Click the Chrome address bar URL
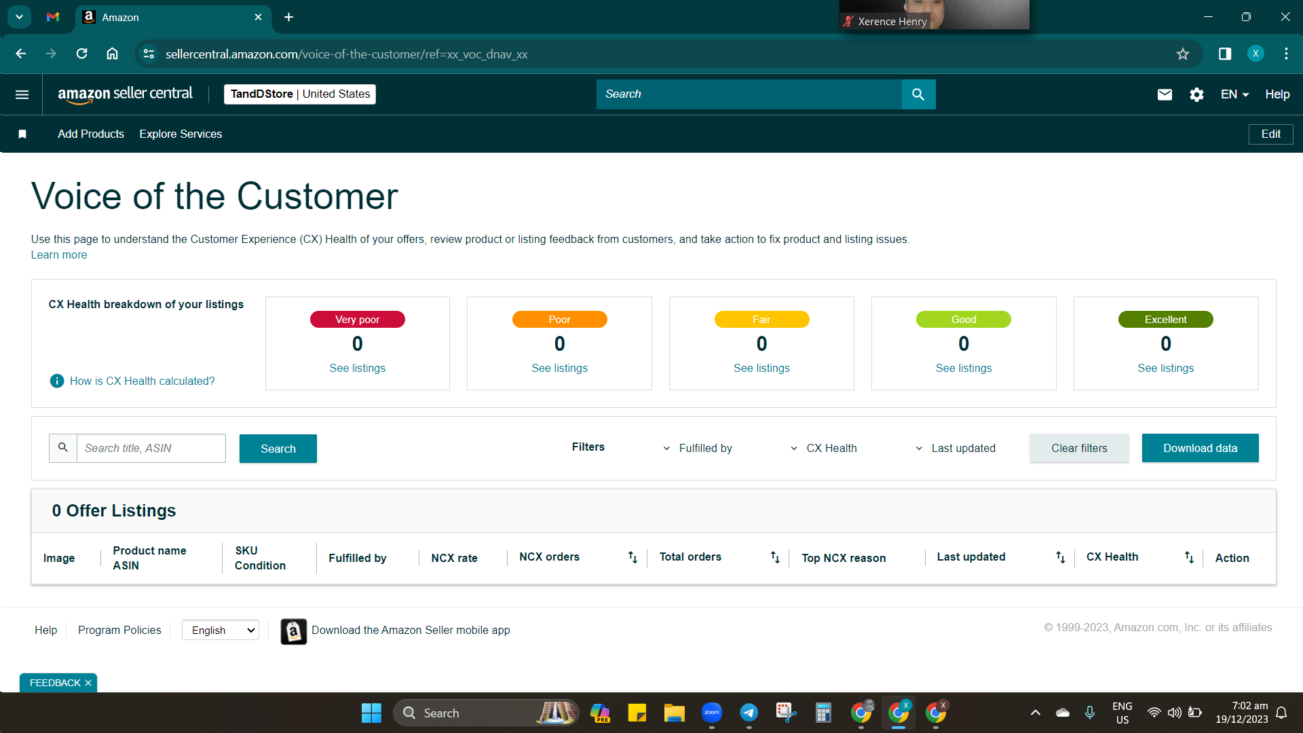 pos(347,54)
